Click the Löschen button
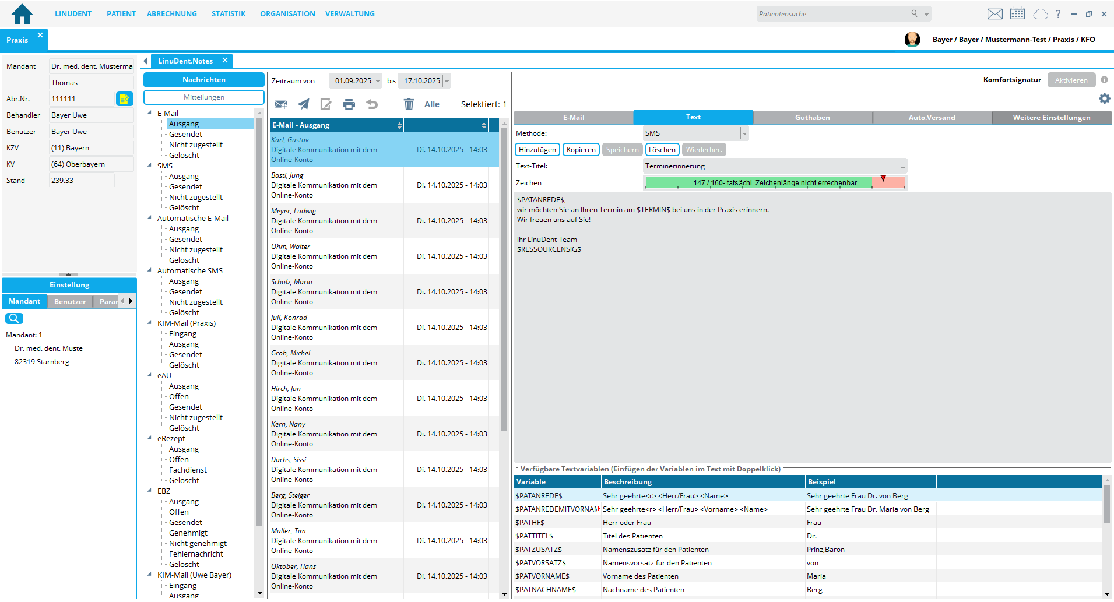This screenshot has height=602, width=1114. pos(662,150)
